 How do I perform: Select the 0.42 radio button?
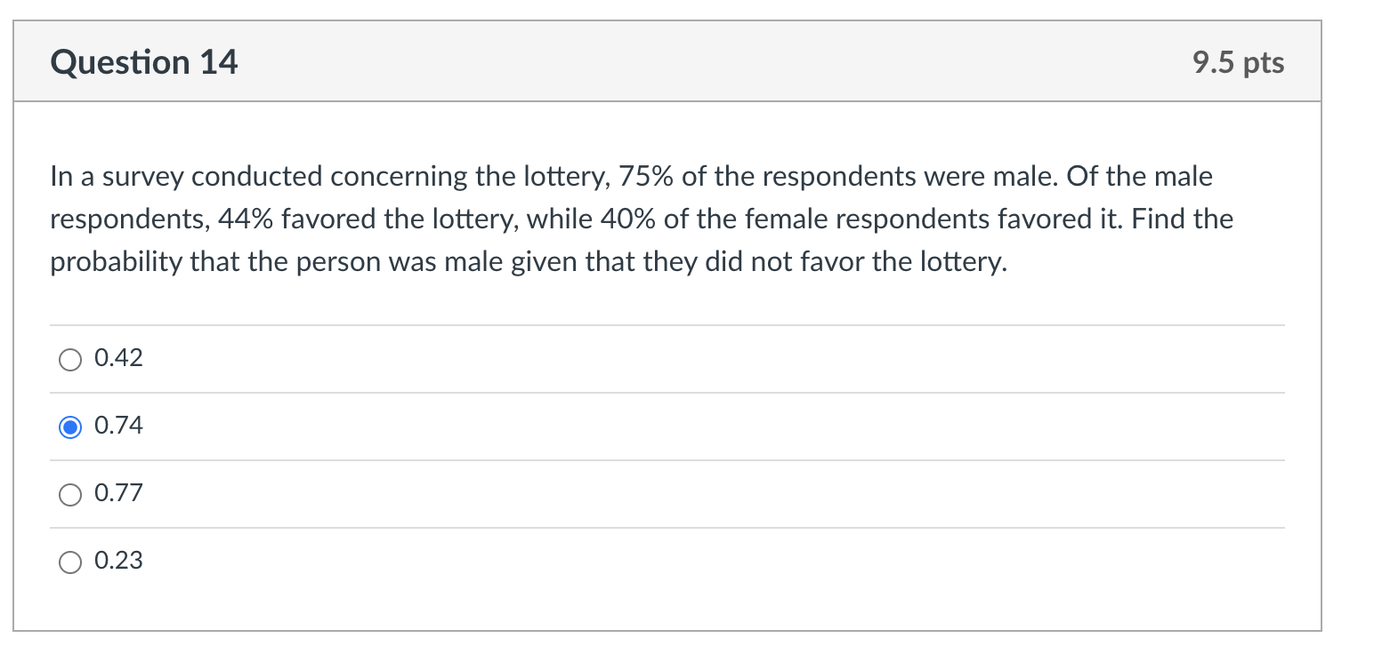(x=69, y=360)
